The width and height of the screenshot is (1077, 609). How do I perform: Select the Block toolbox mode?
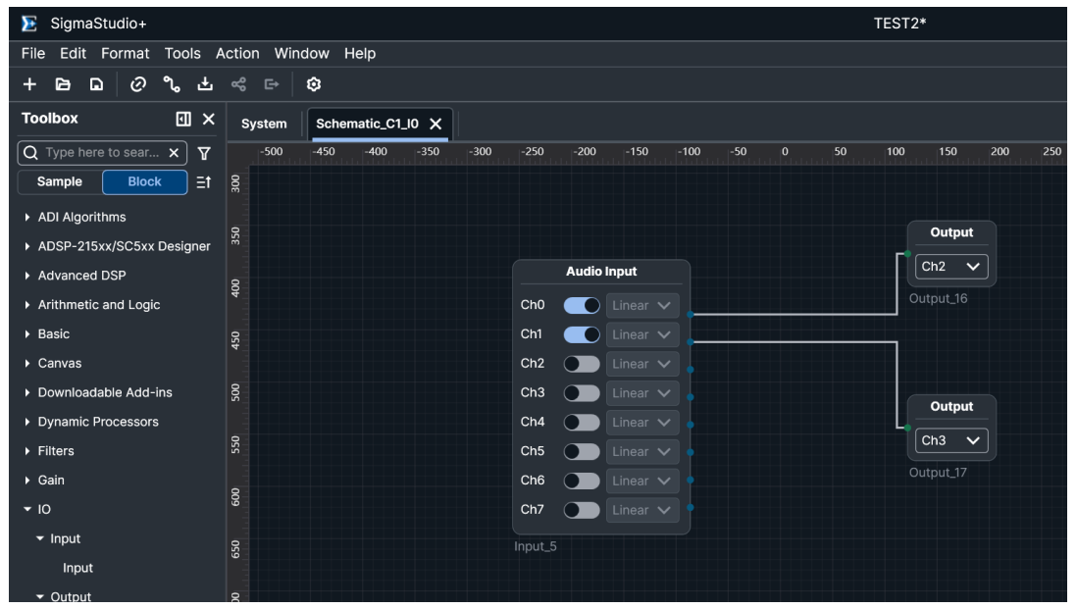144,182
